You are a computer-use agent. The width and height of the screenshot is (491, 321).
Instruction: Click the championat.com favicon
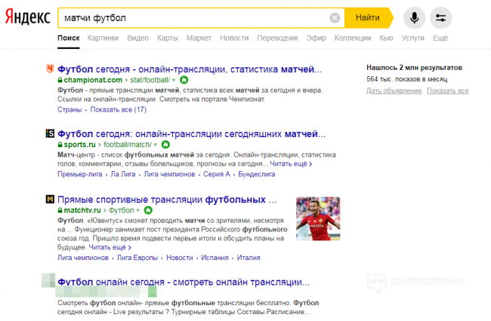[x=50, y=69]
